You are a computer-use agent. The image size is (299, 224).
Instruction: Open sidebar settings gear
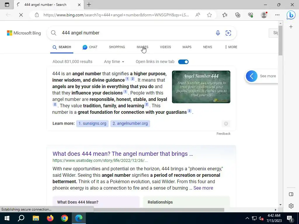[x=291, y=206]
